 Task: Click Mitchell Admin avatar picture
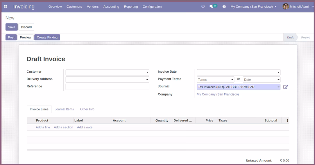[285, 6]
